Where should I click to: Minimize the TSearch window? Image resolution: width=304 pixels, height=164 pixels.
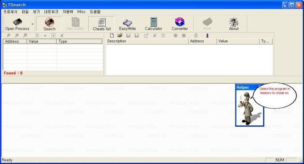coord(285,5)
